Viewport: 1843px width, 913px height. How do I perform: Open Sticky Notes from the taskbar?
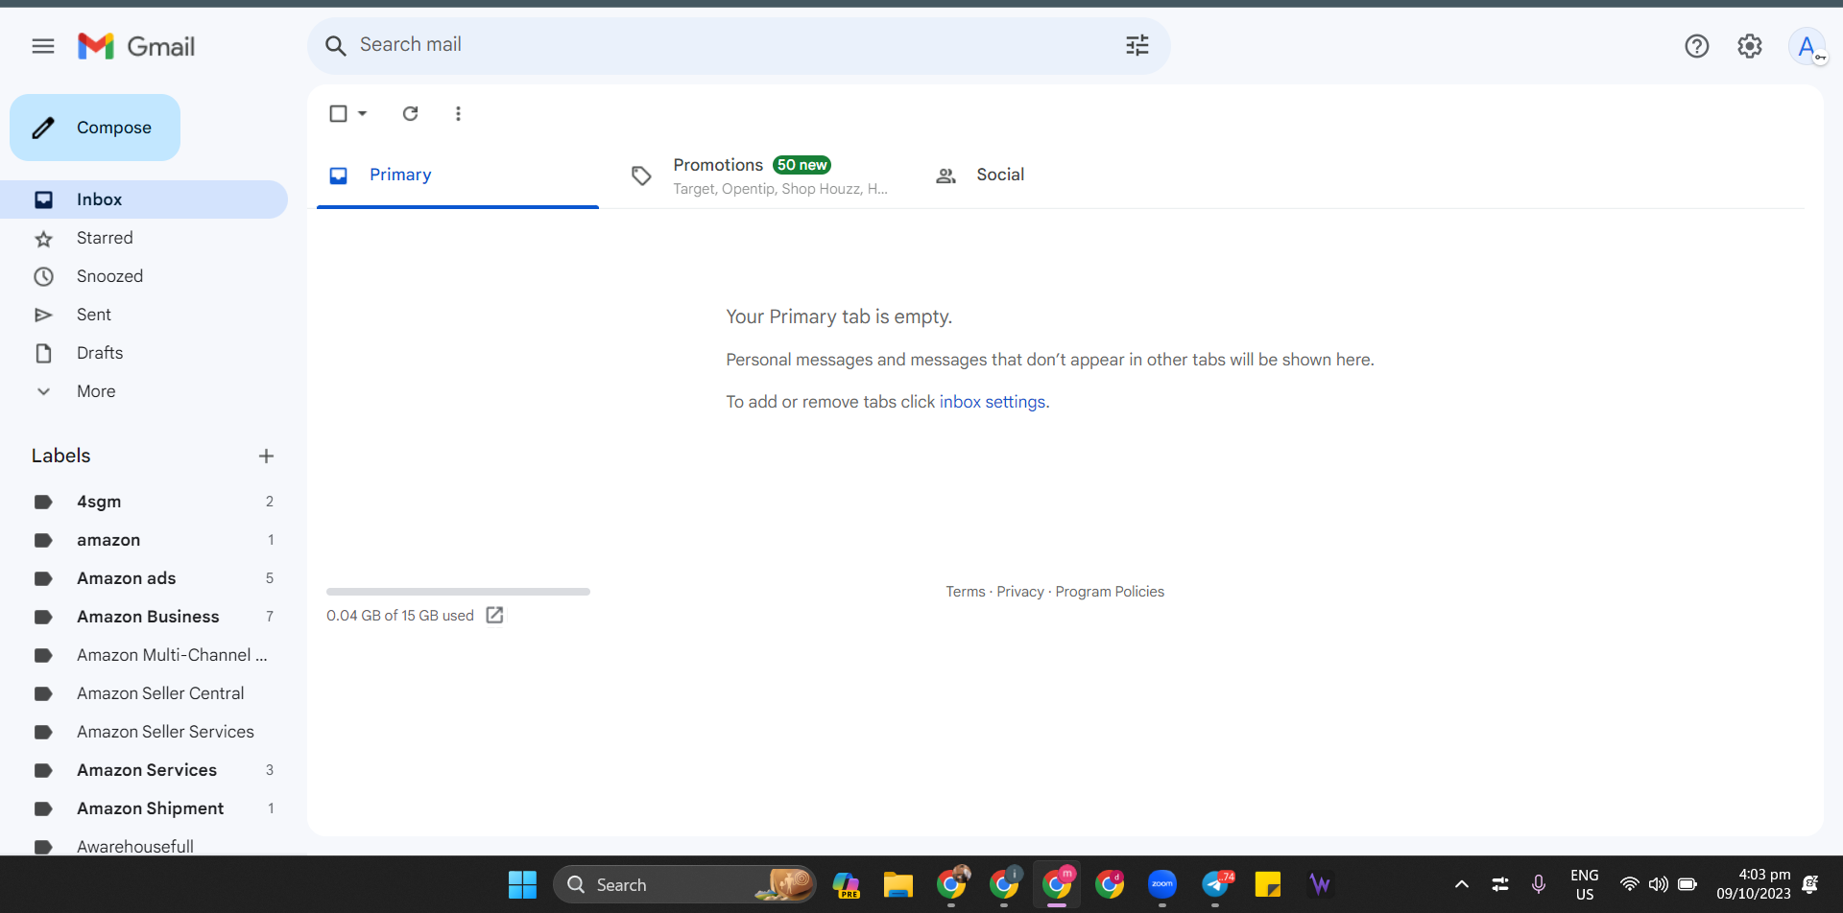click(x=1268, y=884)
